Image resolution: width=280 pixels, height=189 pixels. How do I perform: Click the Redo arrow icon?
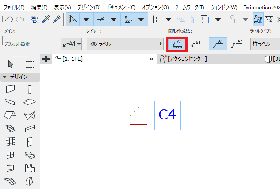[20, 19]
